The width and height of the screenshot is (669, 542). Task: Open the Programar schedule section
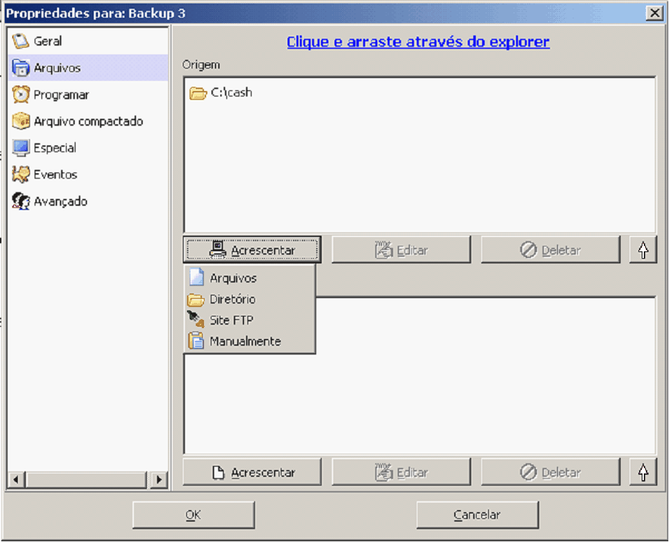pyautogui.click(x=61, y=95)
